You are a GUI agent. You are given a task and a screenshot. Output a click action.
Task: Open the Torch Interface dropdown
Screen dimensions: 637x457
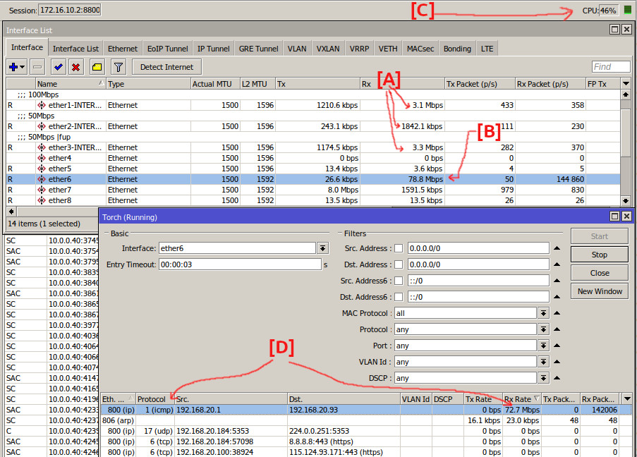(323, 248)
